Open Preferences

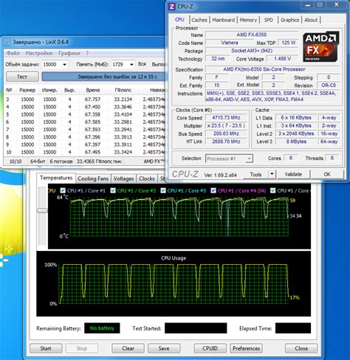point(246,348)
